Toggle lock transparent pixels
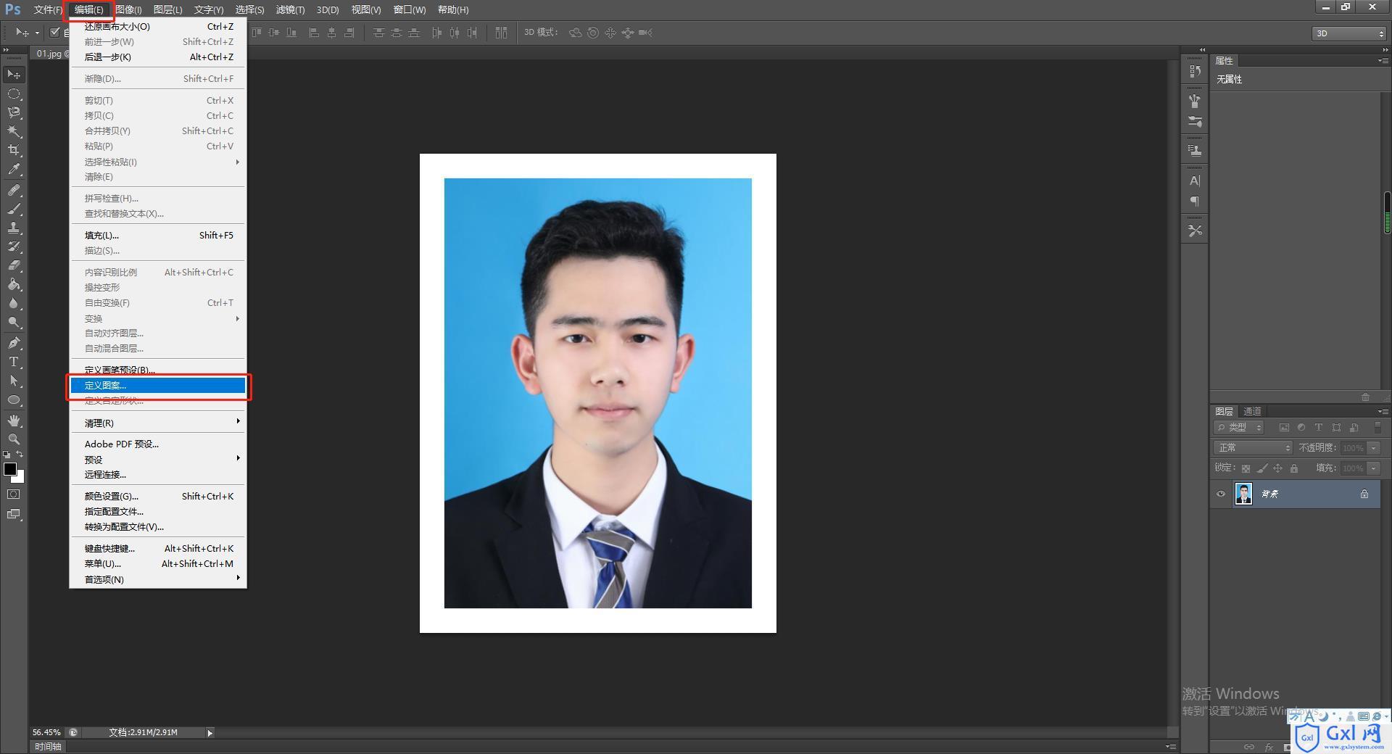Viewport: 1392px width, 754px height. (1246, 469)
